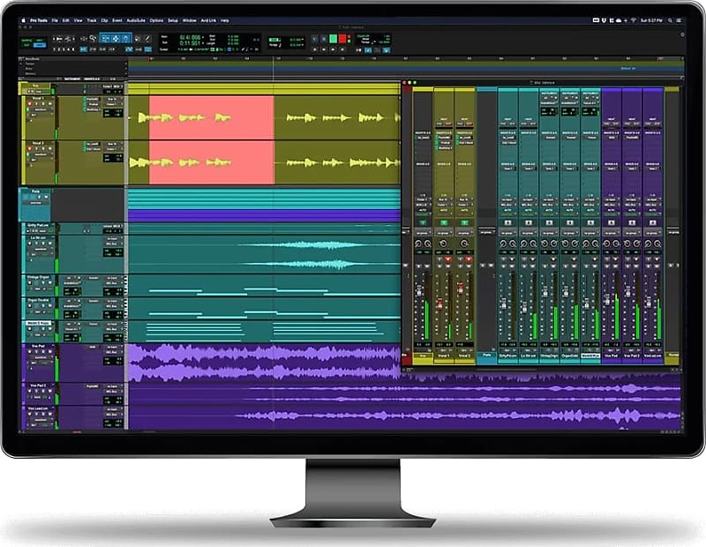Click the Vox Pad 2 name at strip bottom

pyautogui.click(x=632, y=353)
